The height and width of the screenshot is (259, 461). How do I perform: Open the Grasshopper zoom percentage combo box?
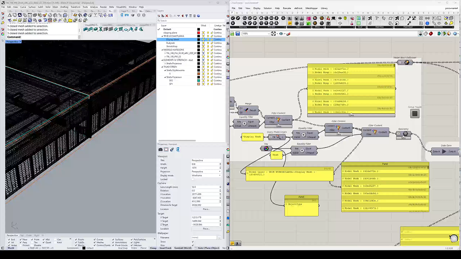click(x=255, y=33)
